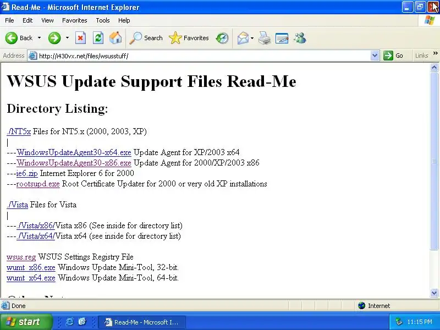The height and width of the screenshot is (330, 440).
Task: Click the Windows flag logo throbber
Action: click(429, 20)
